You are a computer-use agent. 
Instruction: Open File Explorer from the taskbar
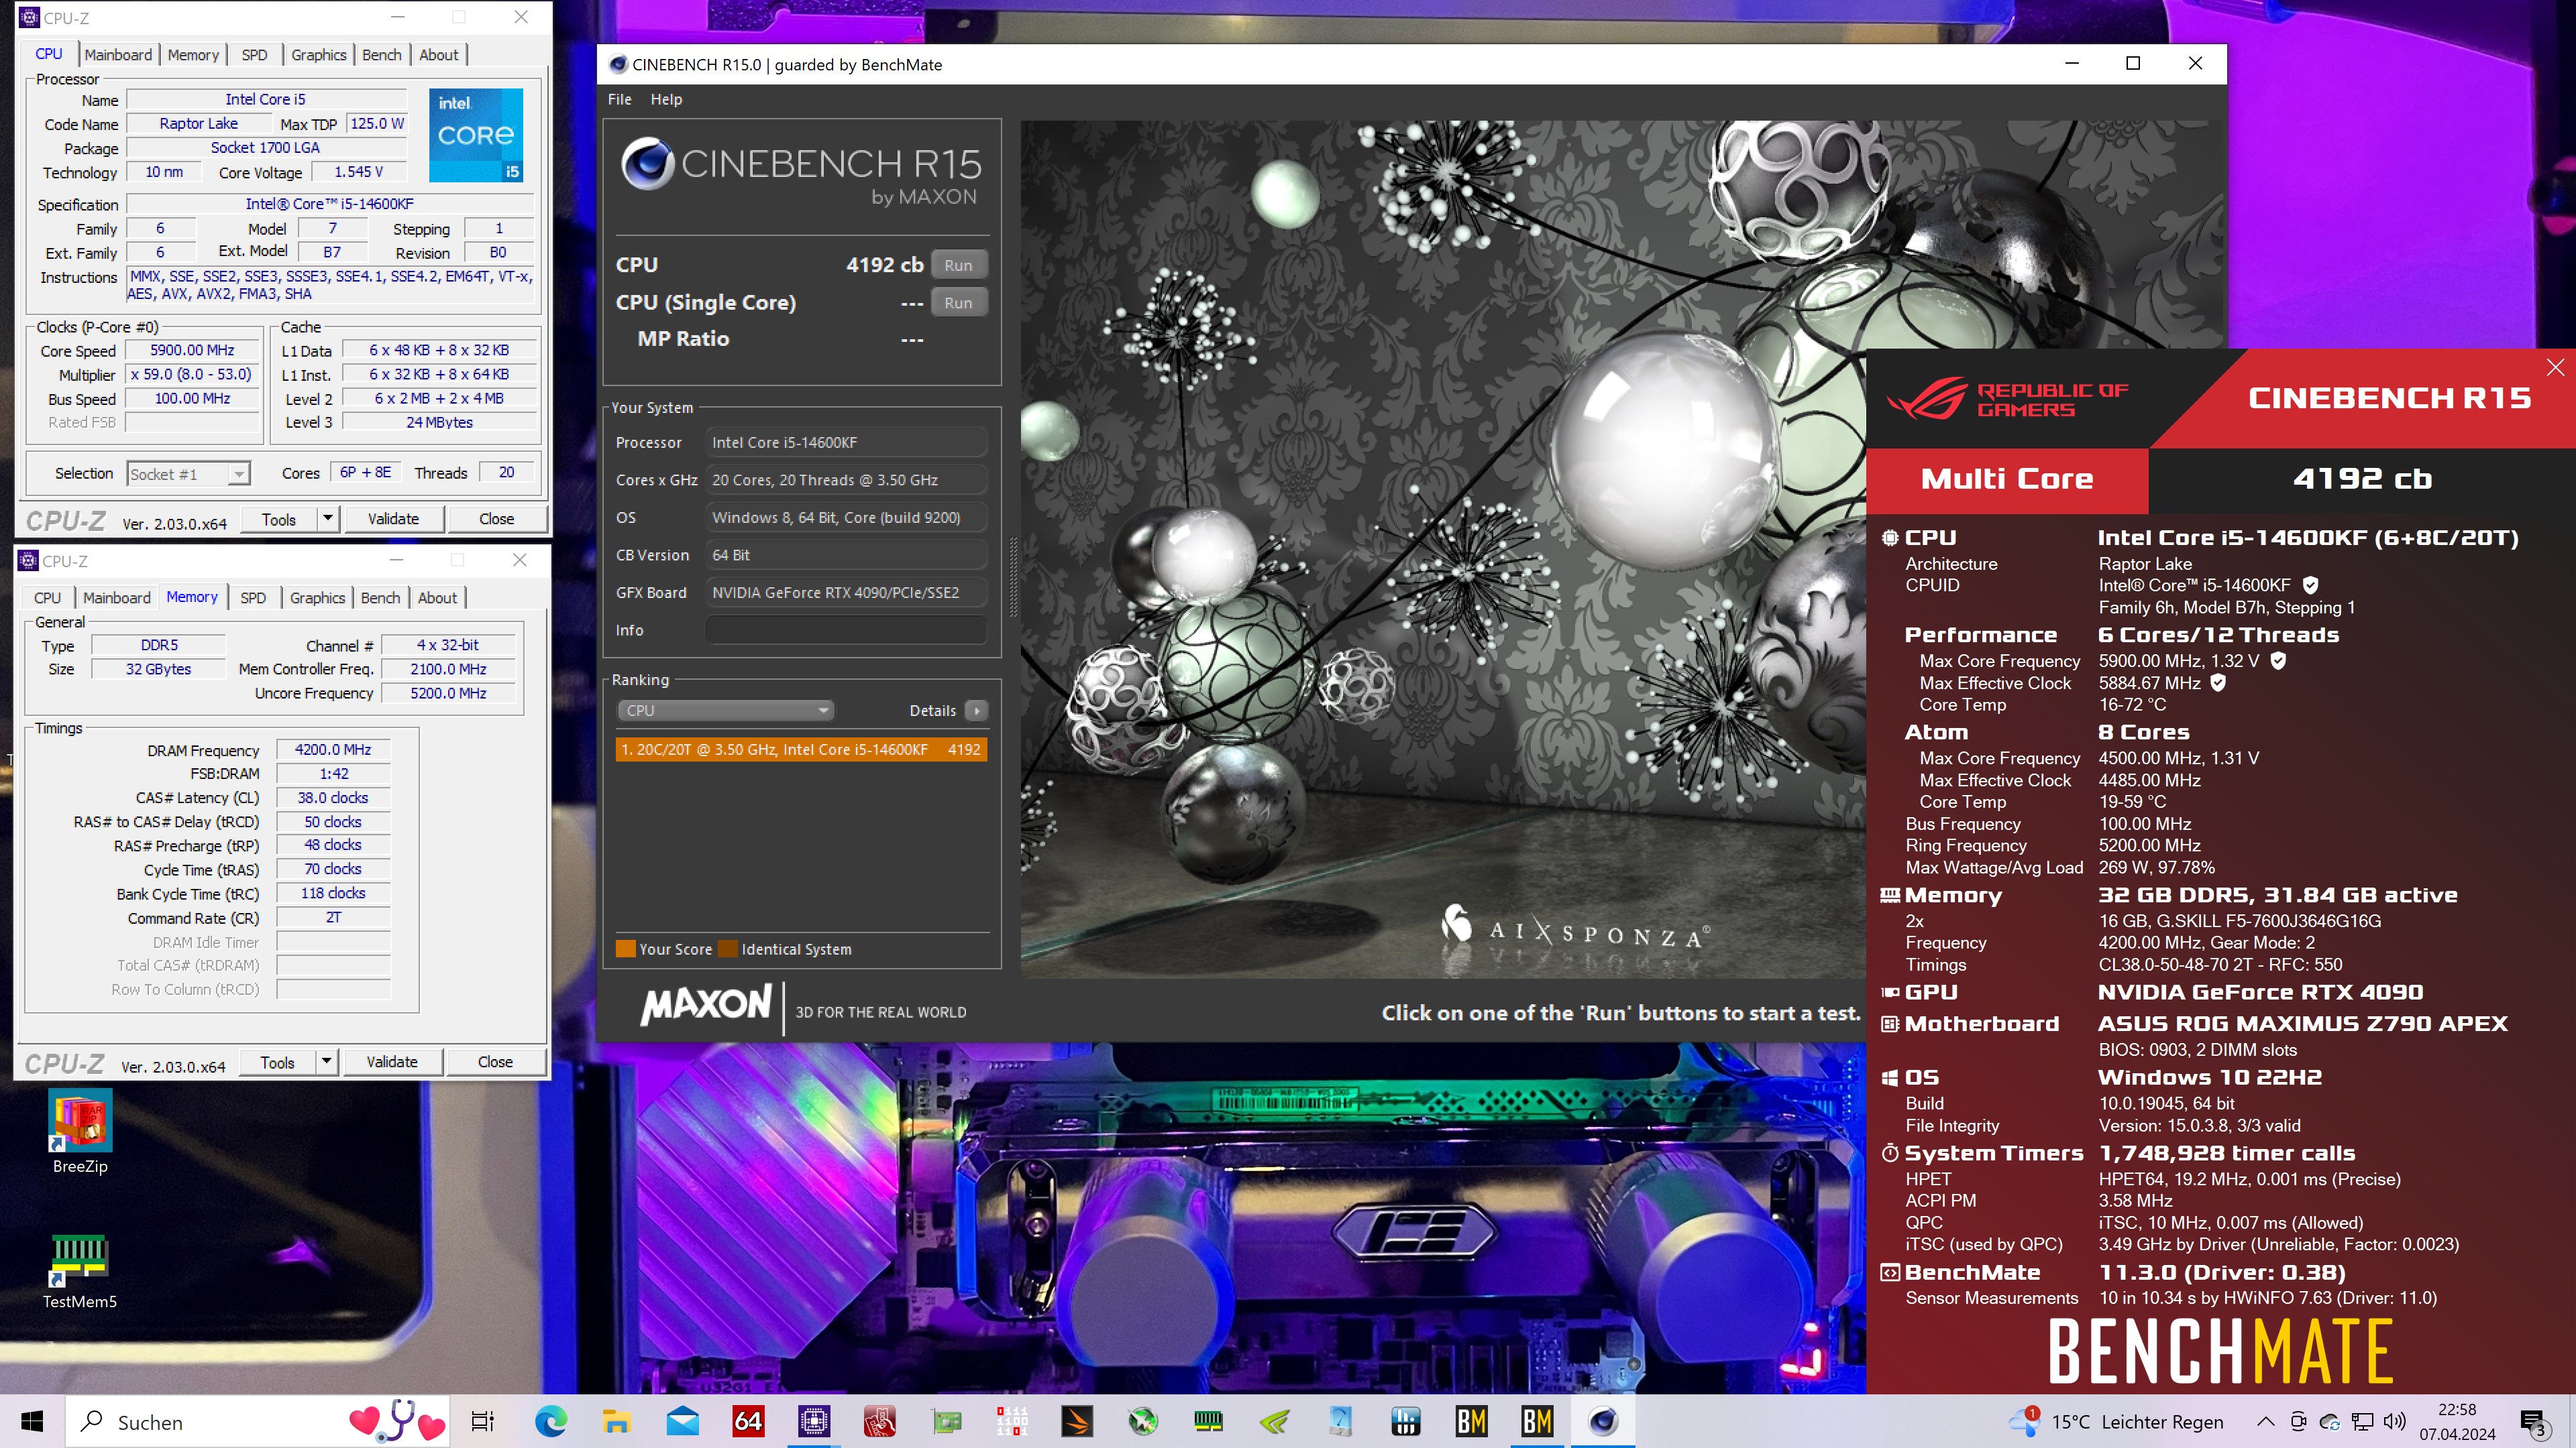616,1421
